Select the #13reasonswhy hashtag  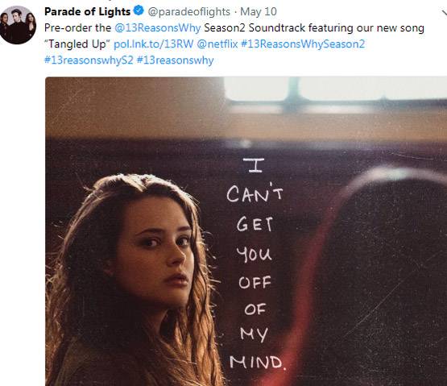coord(175,60)
